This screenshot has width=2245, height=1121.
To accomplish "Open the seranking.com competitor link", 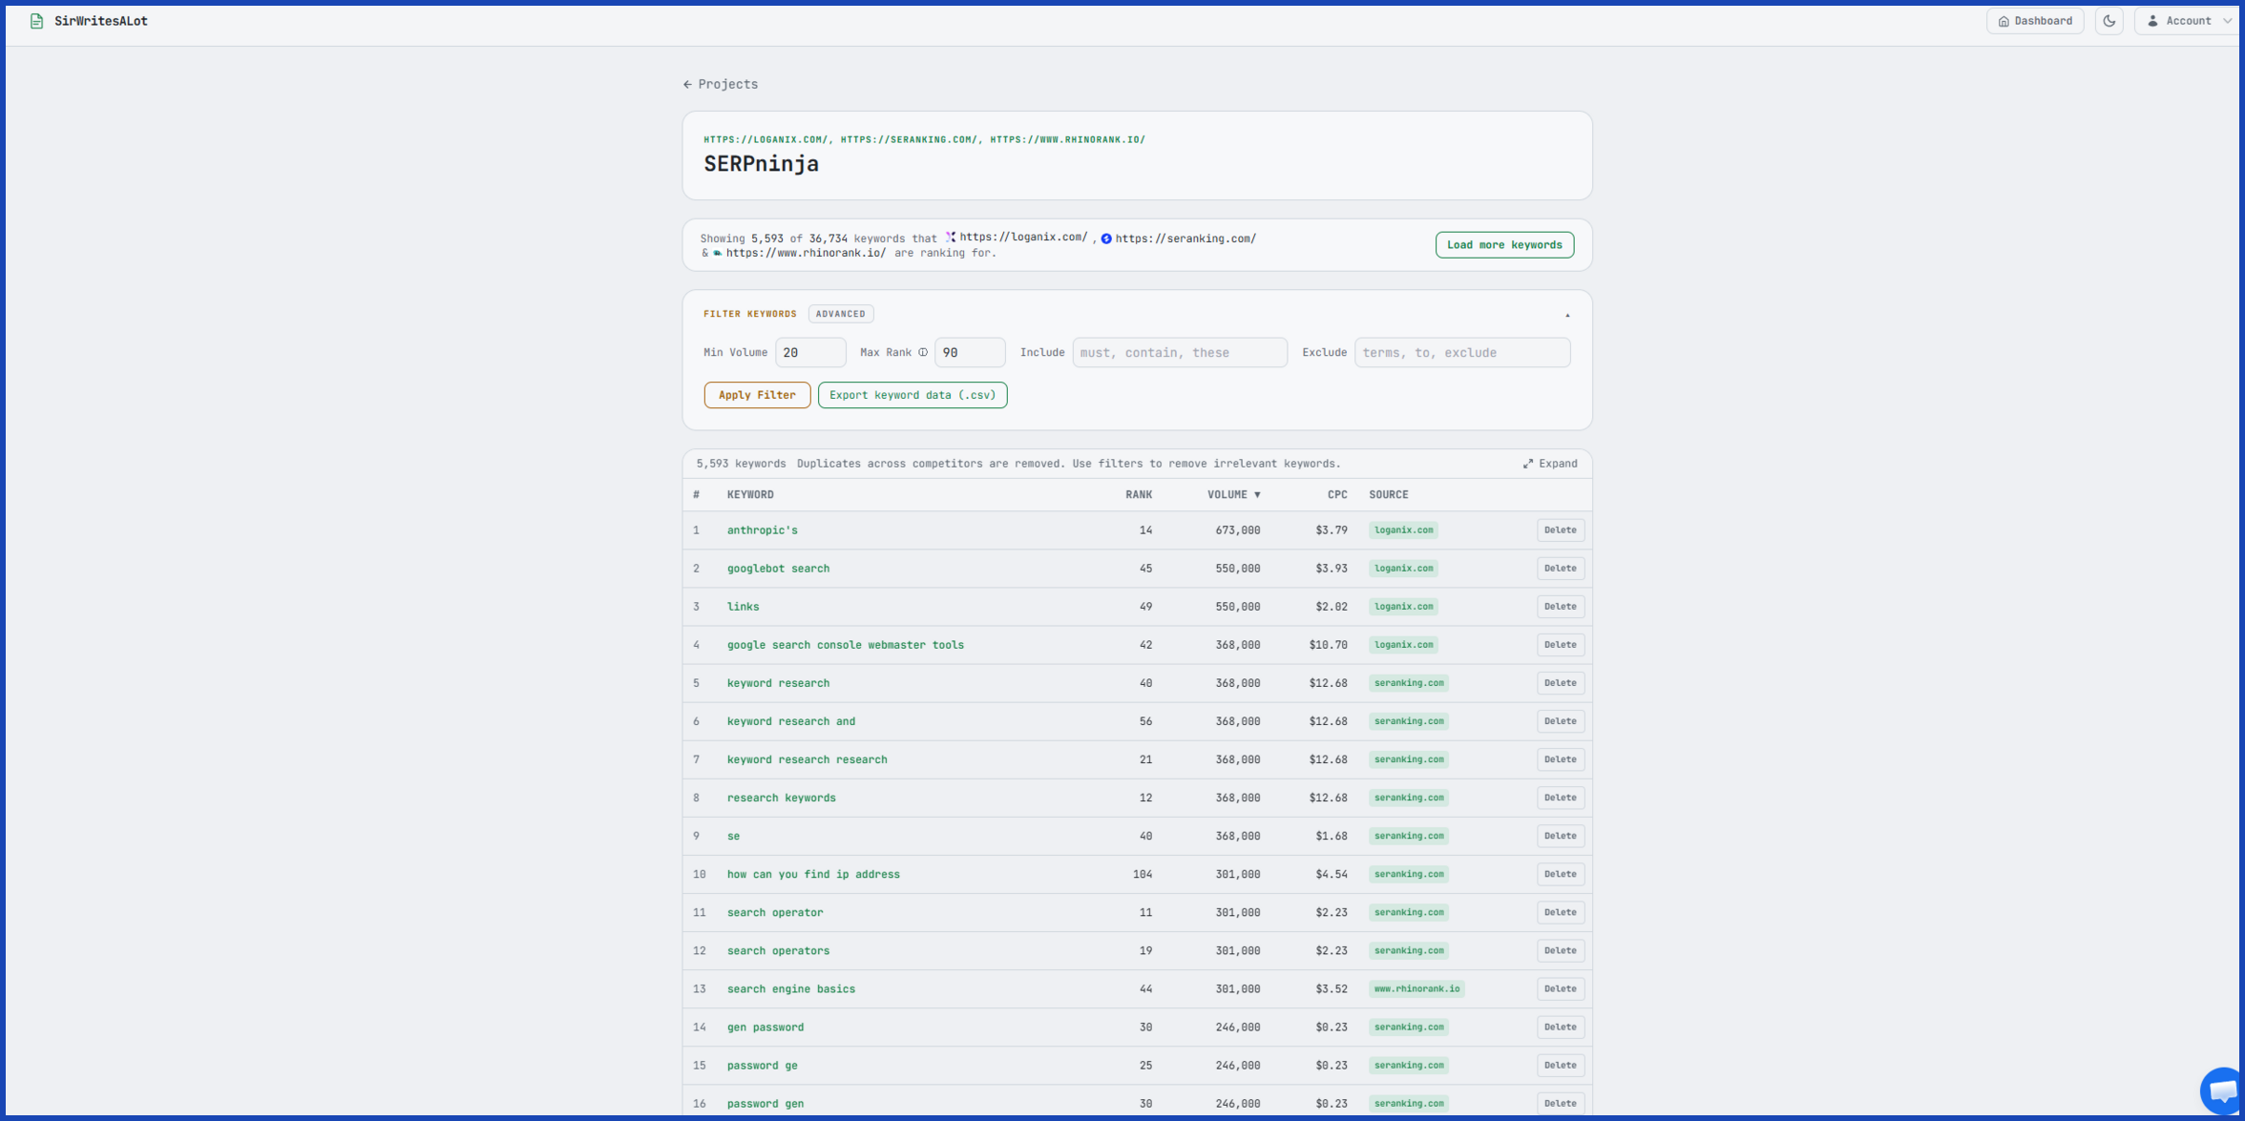I will coord(1185,239).
